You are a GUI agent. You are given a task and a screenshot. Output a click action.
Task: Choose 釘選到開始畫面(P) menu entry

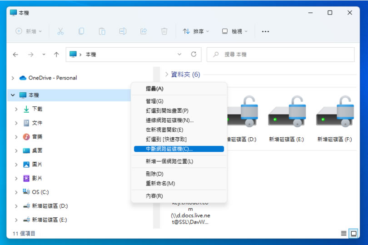tap(179, 110)
